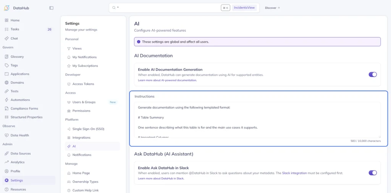Viewport: 391px width, 193px height.
Task: Click the Automations lightning icon
Action: [7, 100]
